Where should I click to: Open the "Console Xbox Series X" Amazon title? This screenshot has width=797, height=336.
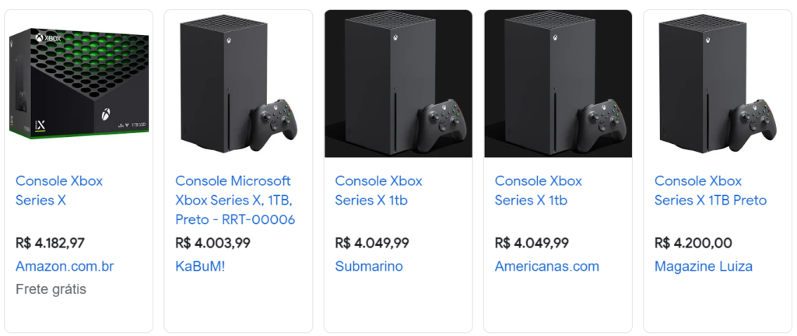59,191
